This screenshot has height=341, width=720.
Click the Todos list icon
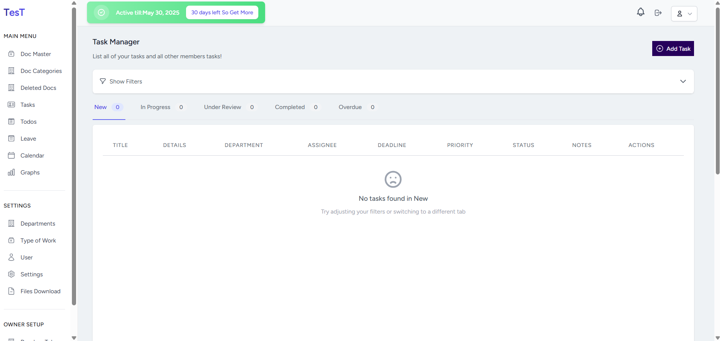tap(11, 121)
